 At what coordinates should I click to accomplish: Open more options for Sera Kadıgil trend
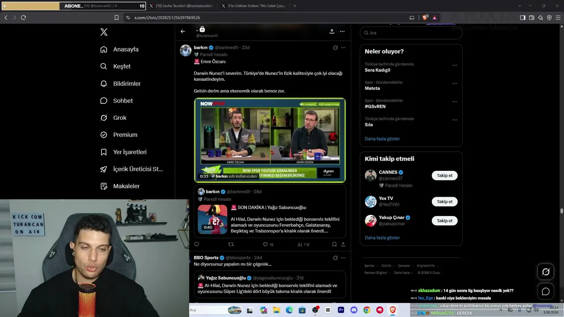coord(455,66)
